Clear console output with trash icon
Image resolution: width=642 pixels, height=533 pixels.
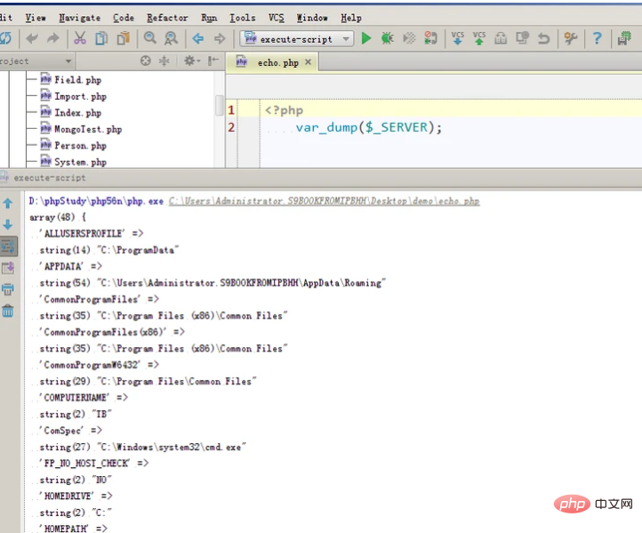click(8, 311)
